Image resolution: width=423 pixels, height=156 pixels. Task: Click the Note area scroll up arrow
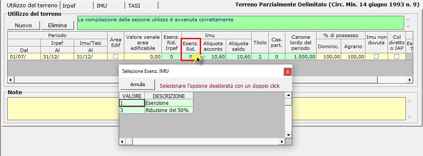[x=409, y=101]
